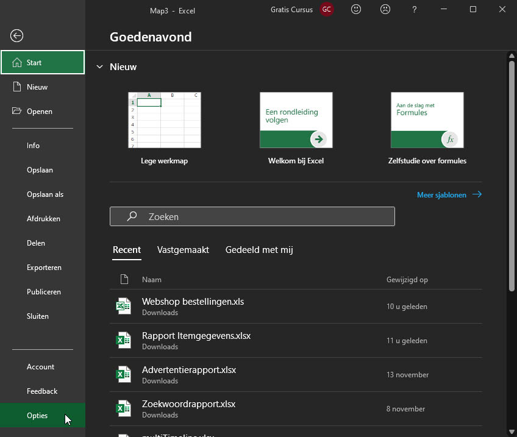Collapse the Nieuw section chevron
The width and height of the screenshot is (517, 437).
(x=99, y=67)
